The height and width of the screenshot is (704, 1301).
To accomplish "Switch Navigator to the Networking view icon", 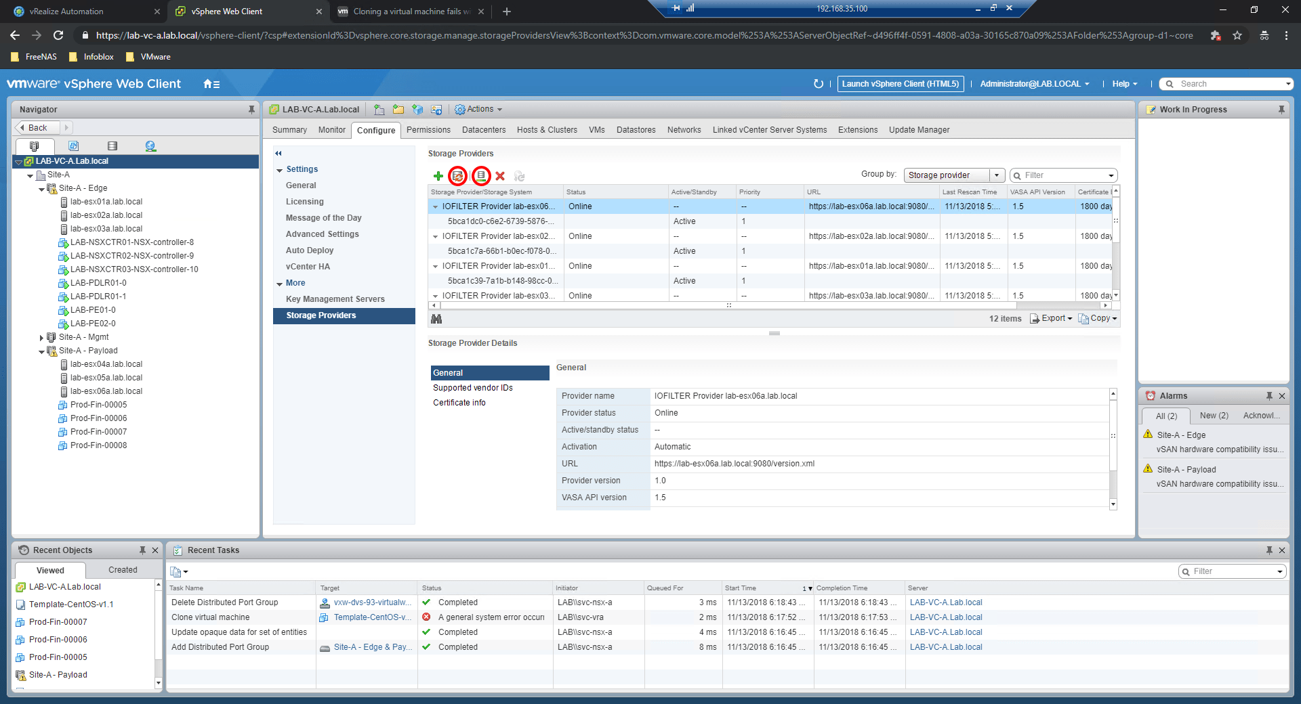I will (150, 146).
